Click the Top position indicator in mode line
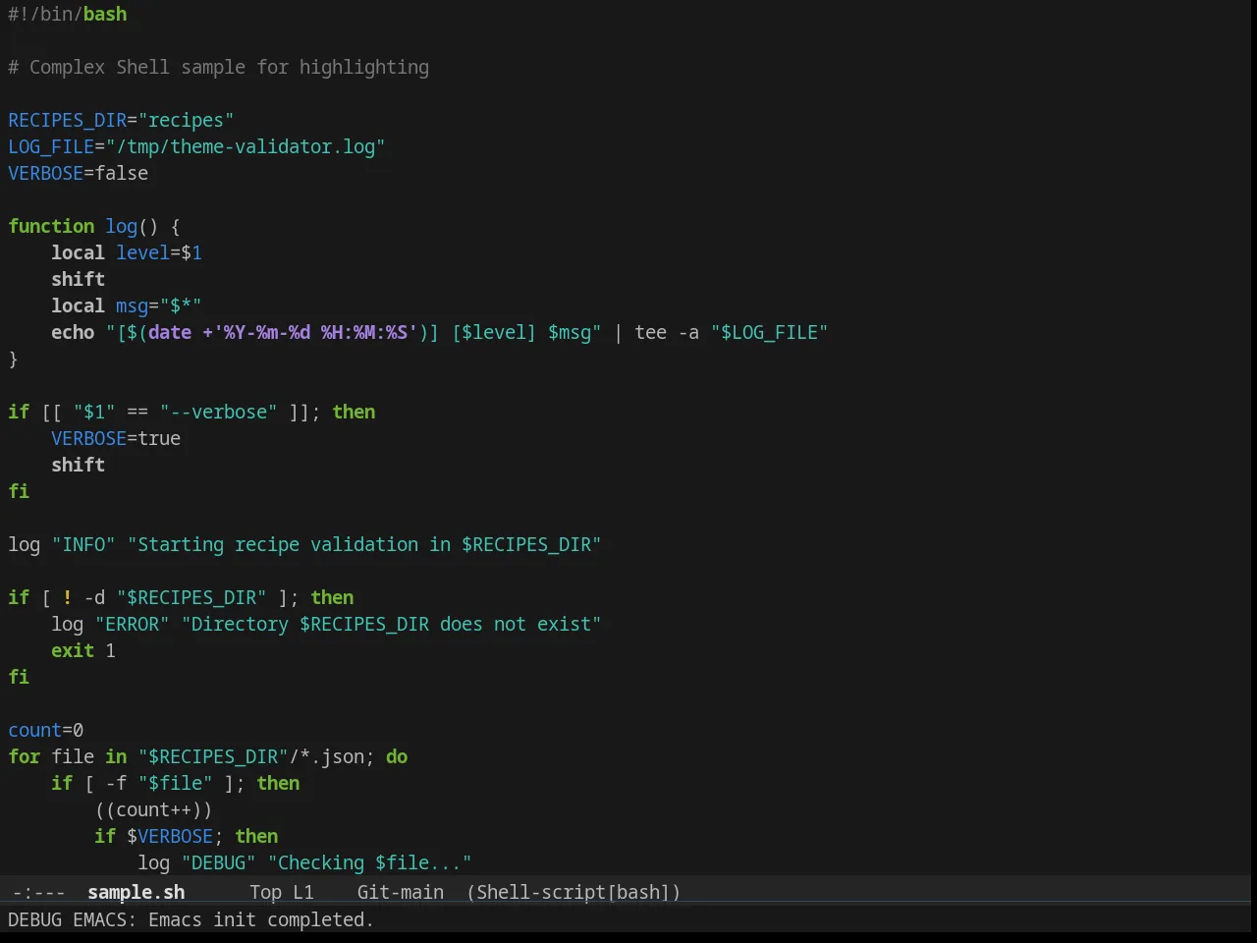The image size is (1257, 943). click(x=265, y=892)
